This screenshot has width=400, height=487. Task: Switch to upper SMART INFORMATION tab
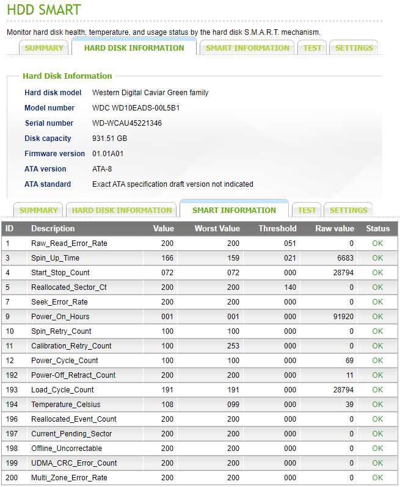(x=247, y=48)
